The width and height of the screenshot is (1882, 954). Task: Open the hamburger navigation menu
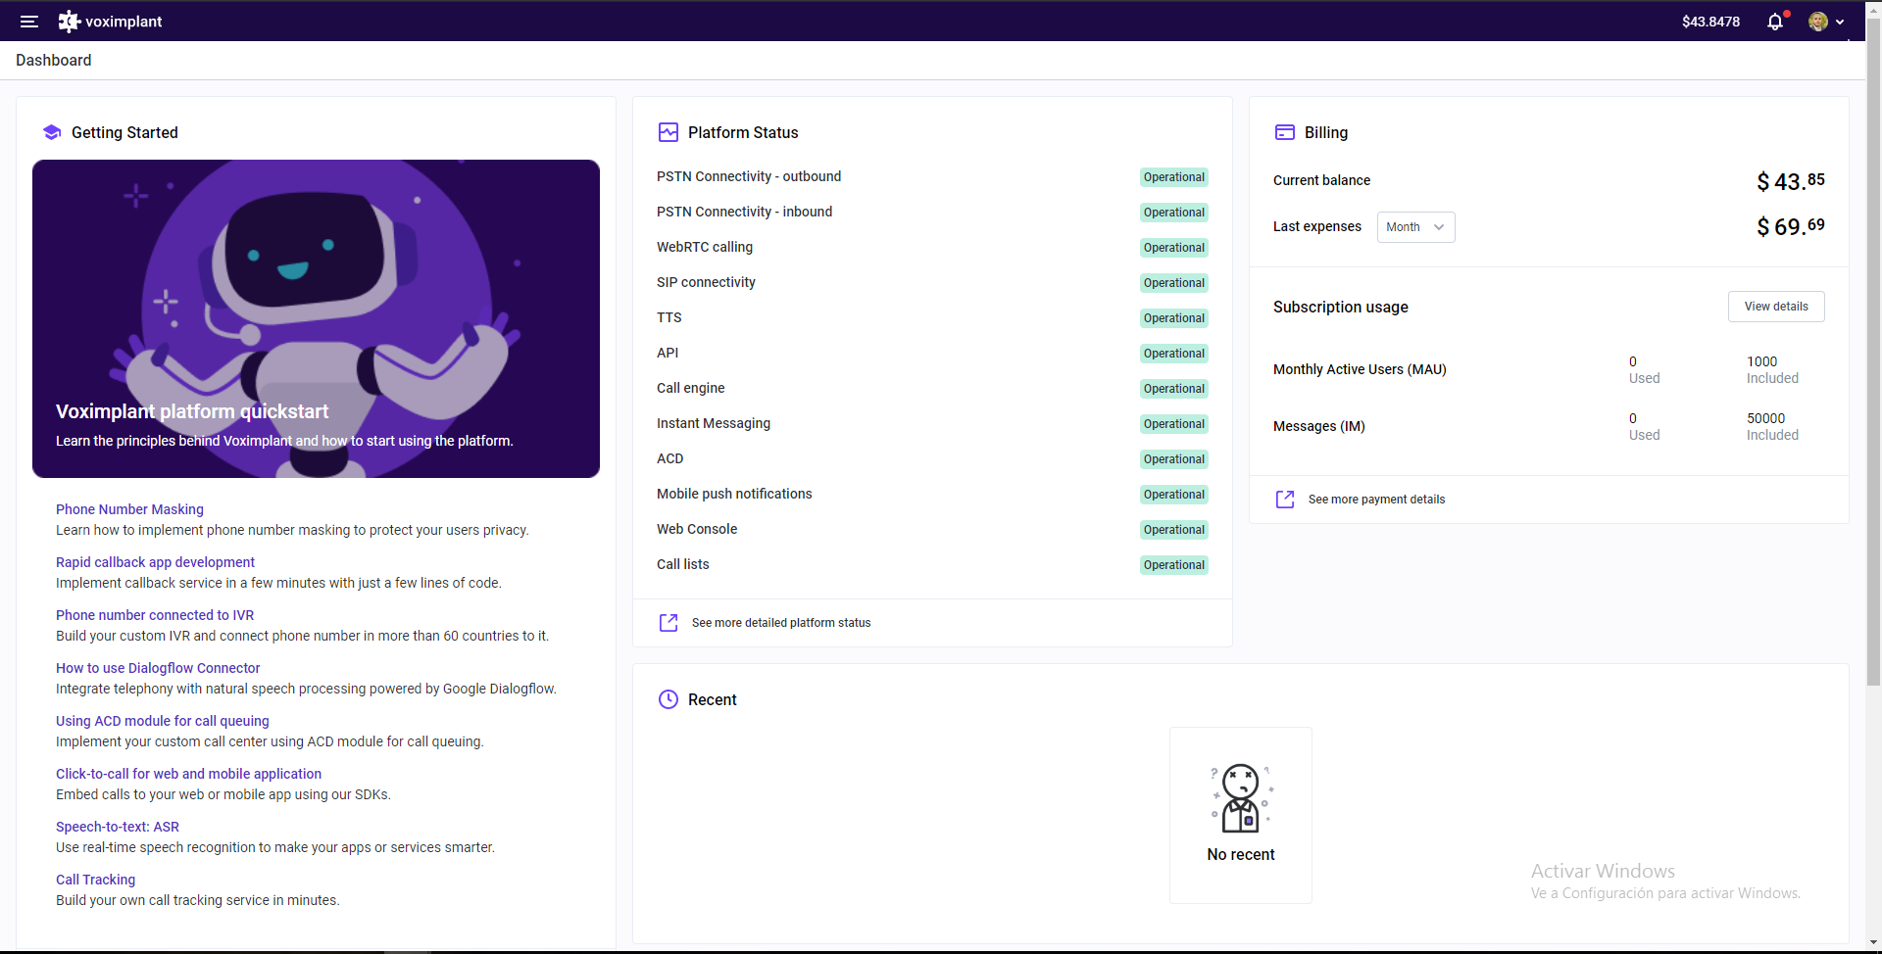click(x=29, y=22)
